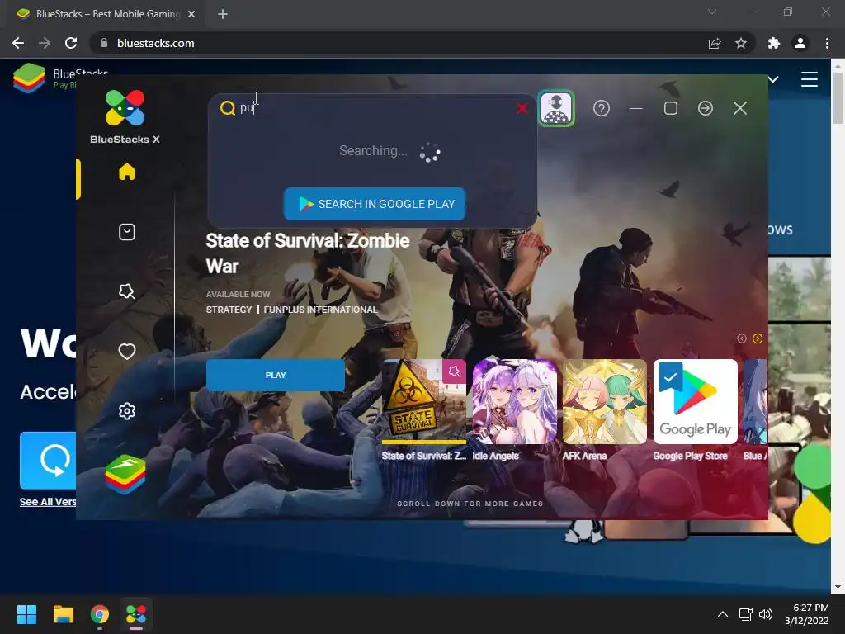
Task: Open the app store bag sidebar icon
Action: (126, 232)
